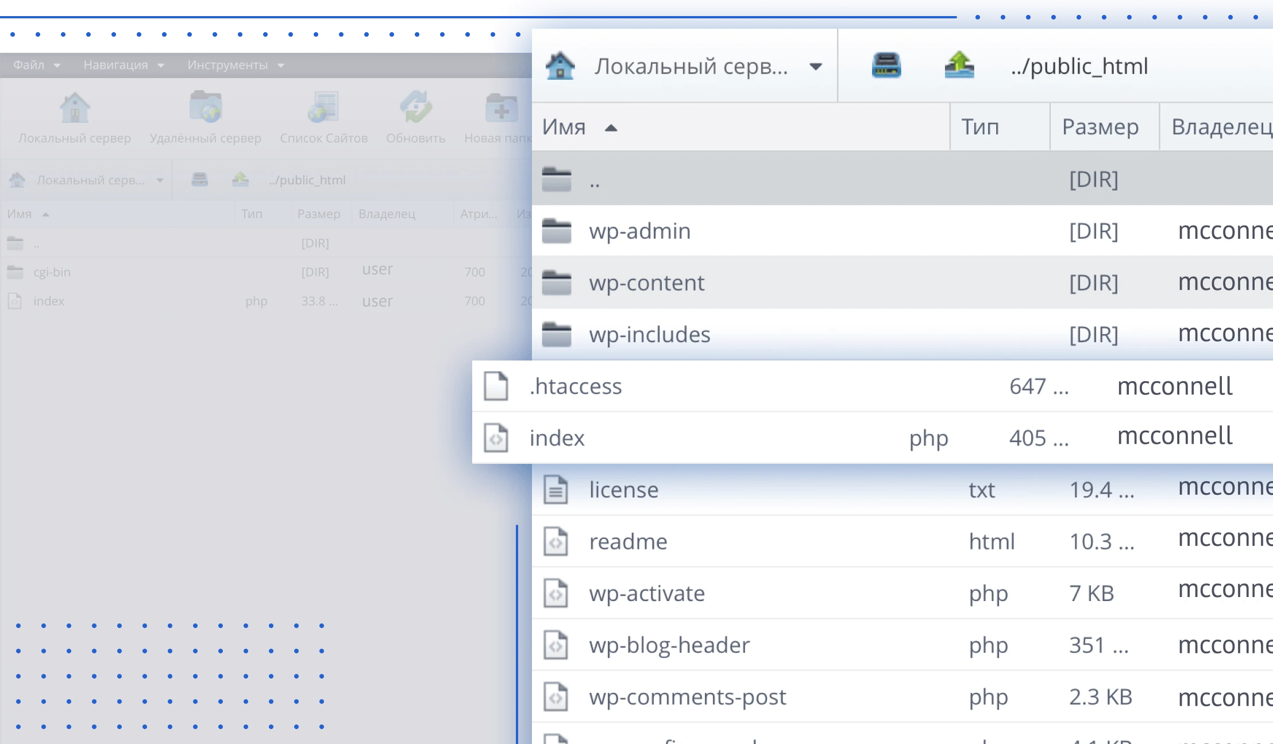The width and height of the screenshot is (1273, 744).
Task: Select the .htaccess file
Action: (x=576, y=386)
